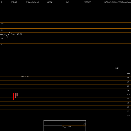Click the '(IIFL-11%-16-9-31-PVT) MunafaSutra' title text
The image size is (131, 131).
tap(117, 2)
